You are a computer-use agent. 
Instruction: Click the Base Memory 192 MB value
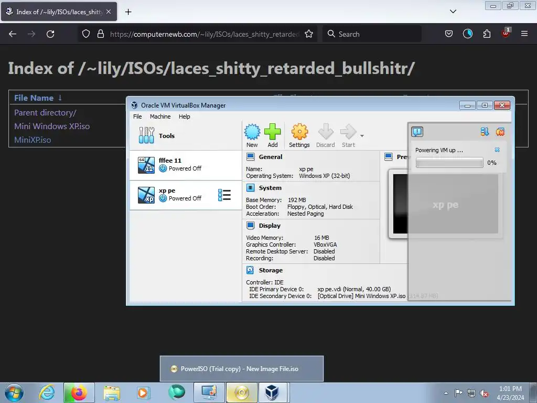(297, 200)
